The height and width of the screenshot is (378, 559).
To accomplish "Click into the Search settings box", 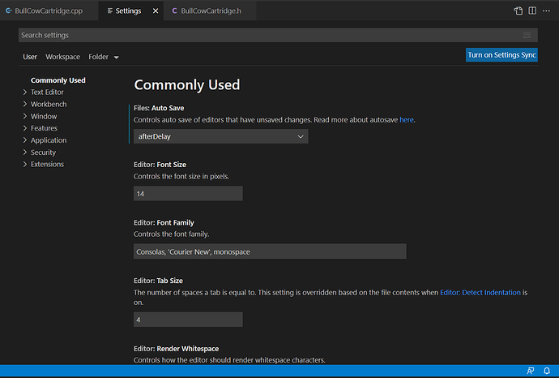I will click(271, 35).
